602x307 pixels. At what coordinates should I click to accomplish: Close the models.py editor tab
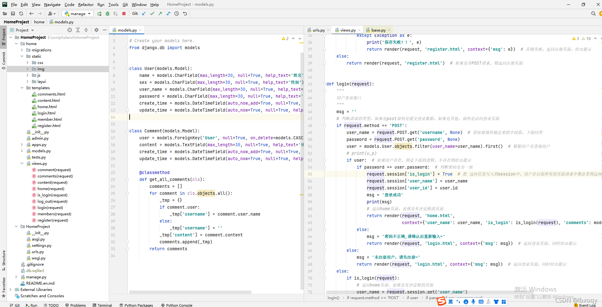[x=140, y=30]
